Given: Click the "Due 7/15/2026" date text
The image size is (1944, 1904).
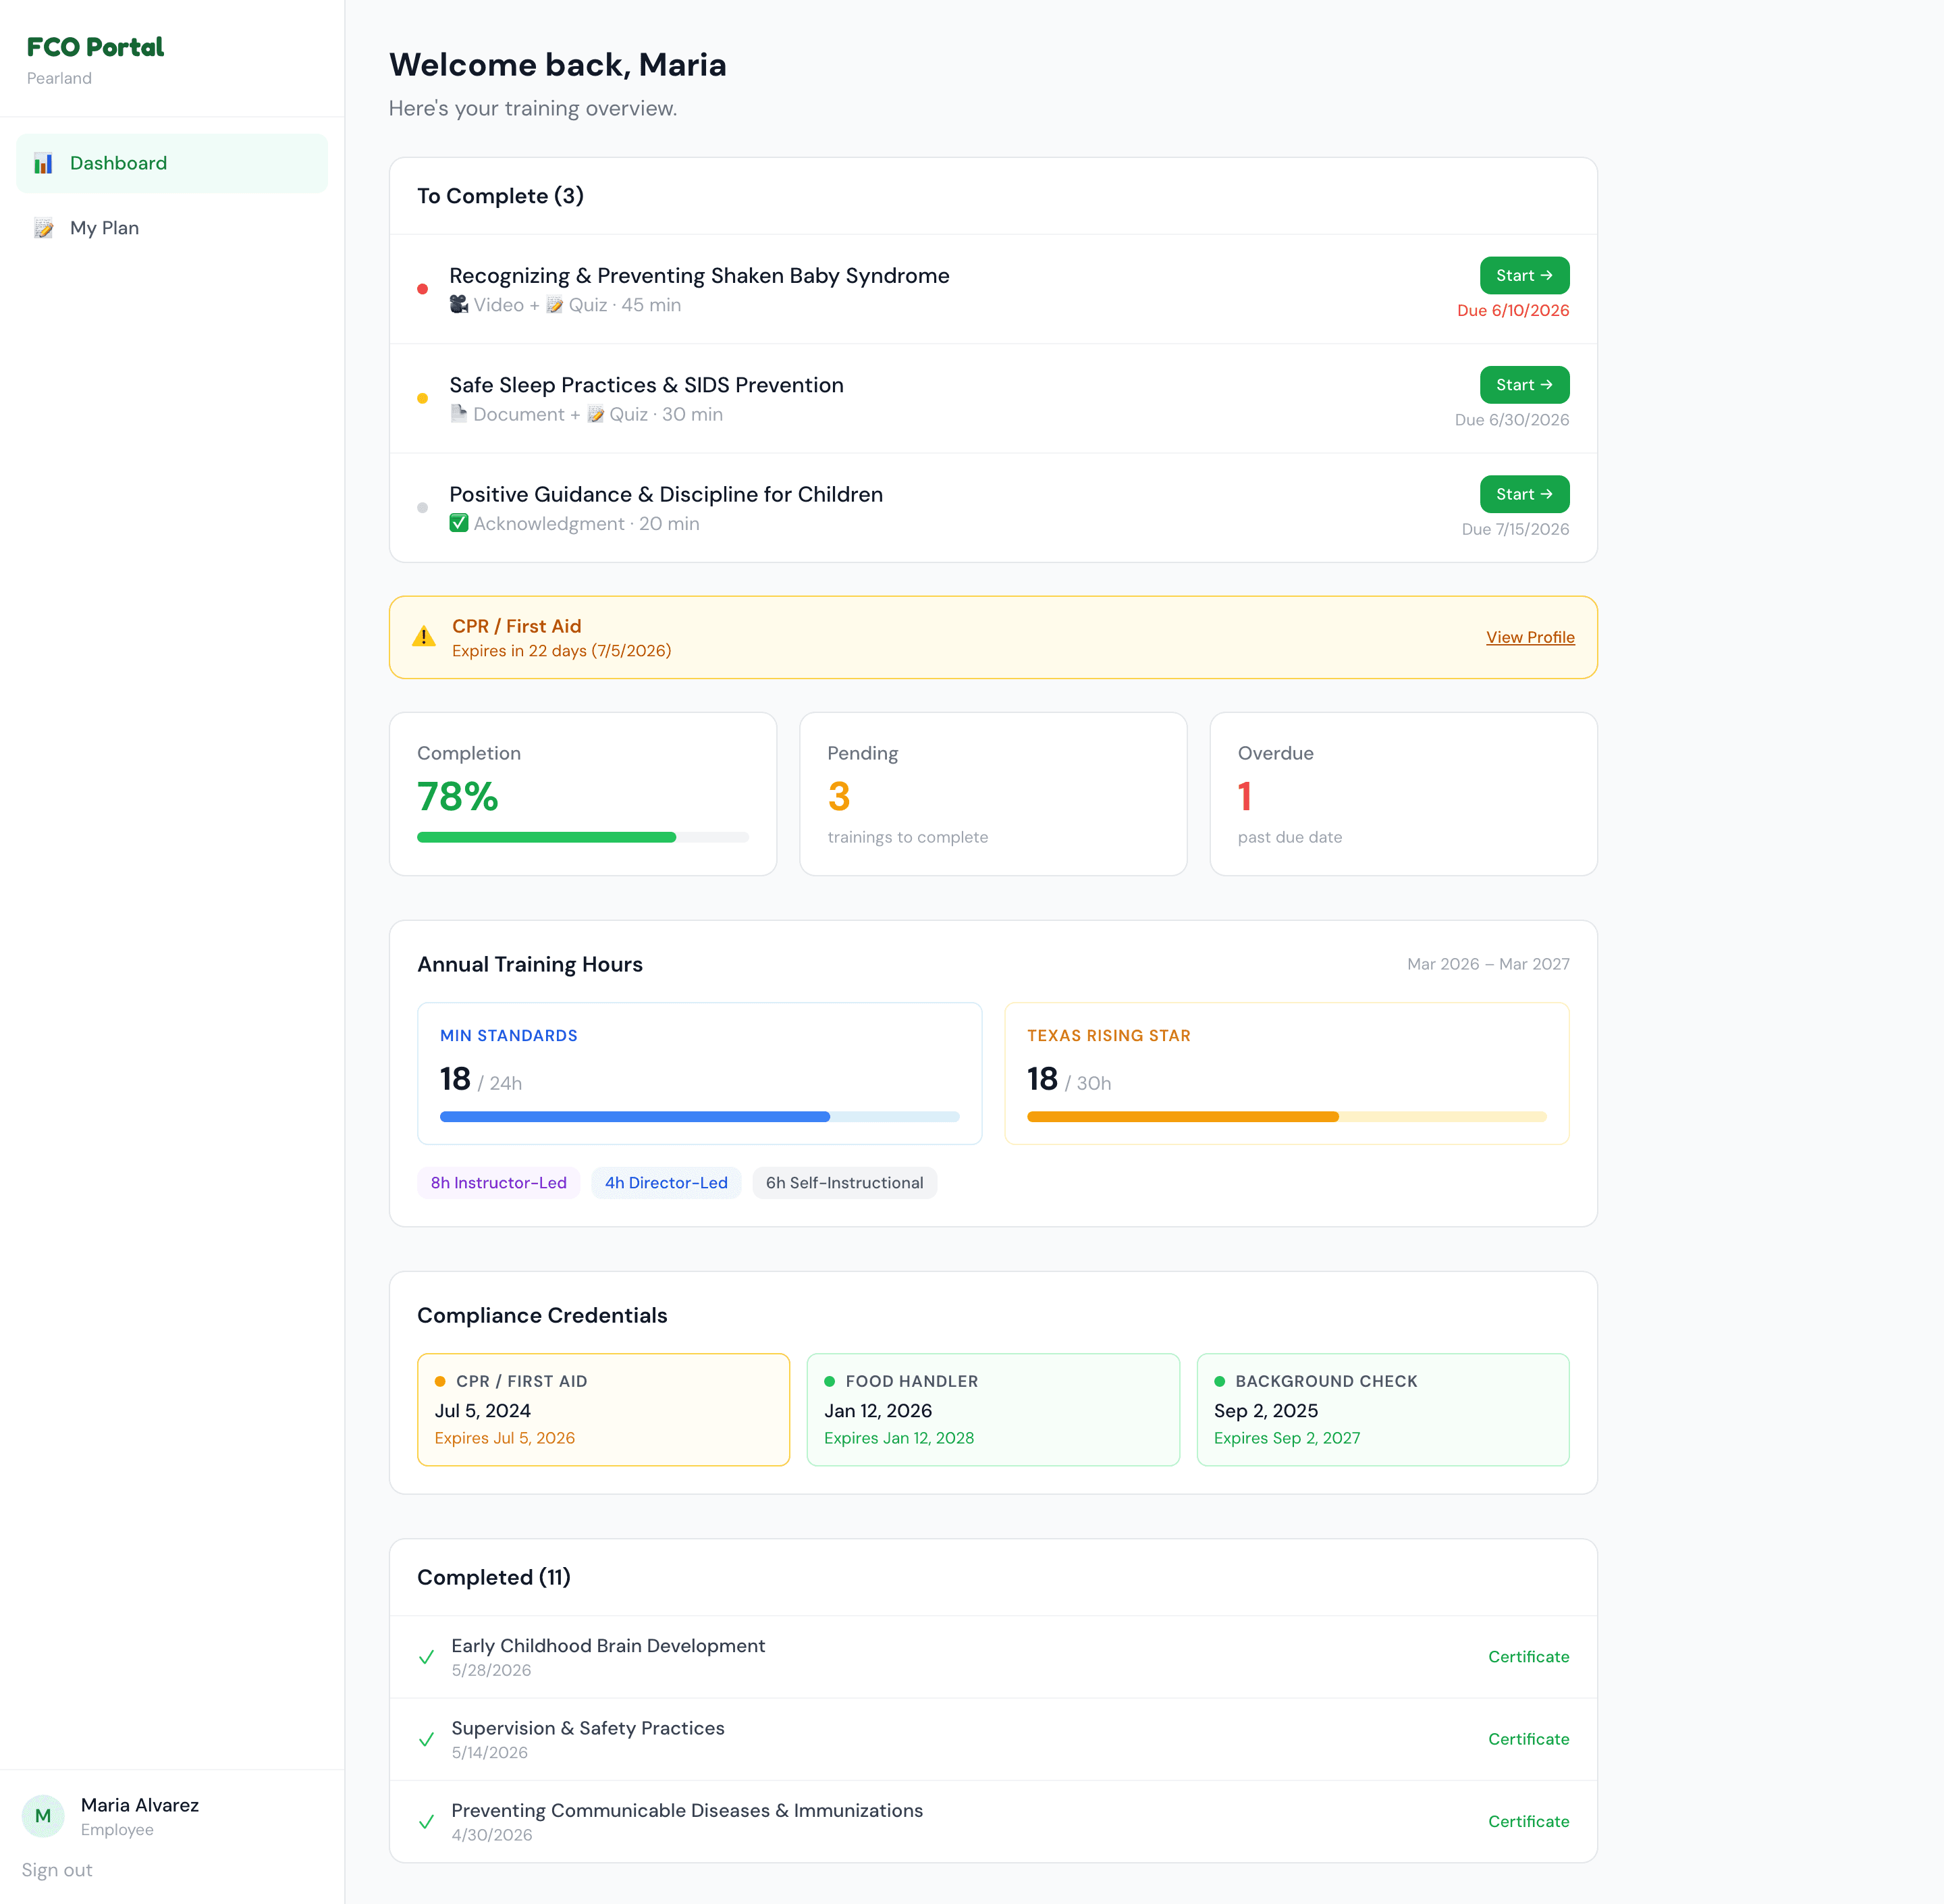Looking at the screenshot, I should 1515,529.
